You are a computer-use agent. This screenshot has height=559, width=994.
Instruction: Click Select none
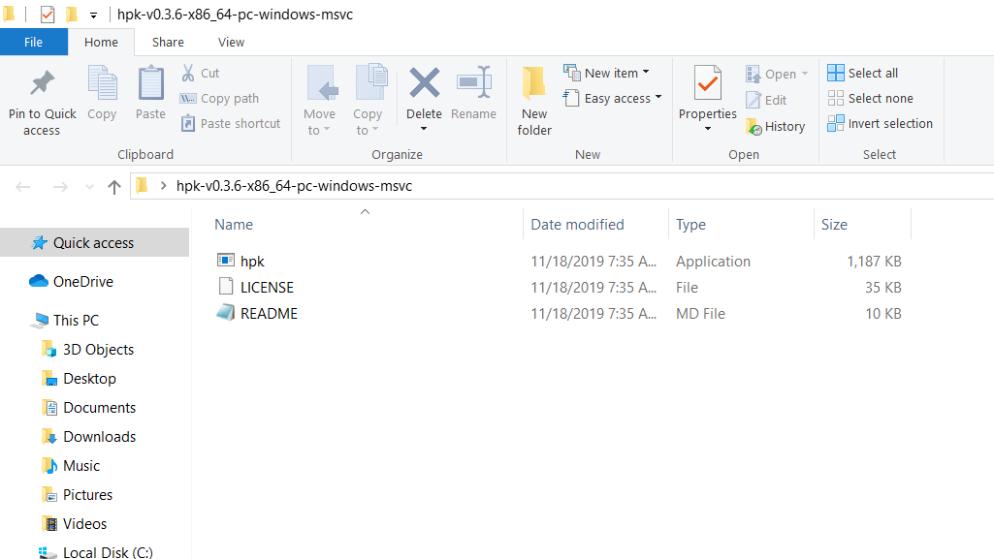871,98
